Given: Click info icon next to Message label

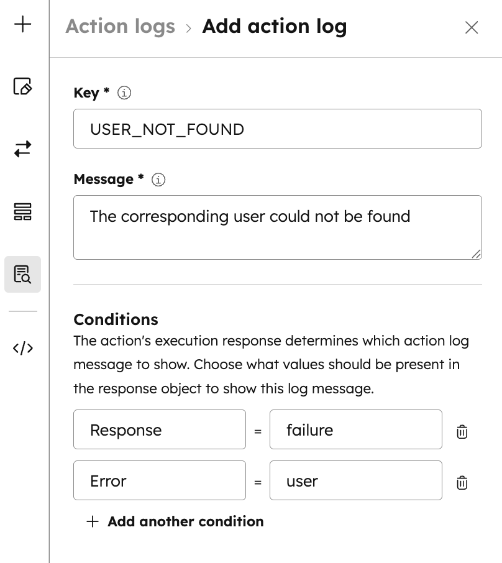Looking at the screenshot, I should coord(158,180).
